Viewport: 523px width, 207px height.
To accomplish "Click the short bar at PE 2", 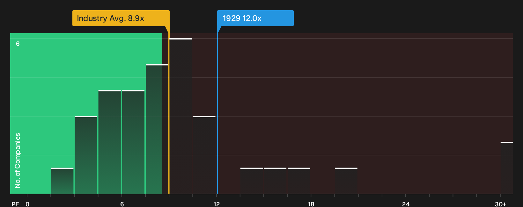I will tap(62, 181).
